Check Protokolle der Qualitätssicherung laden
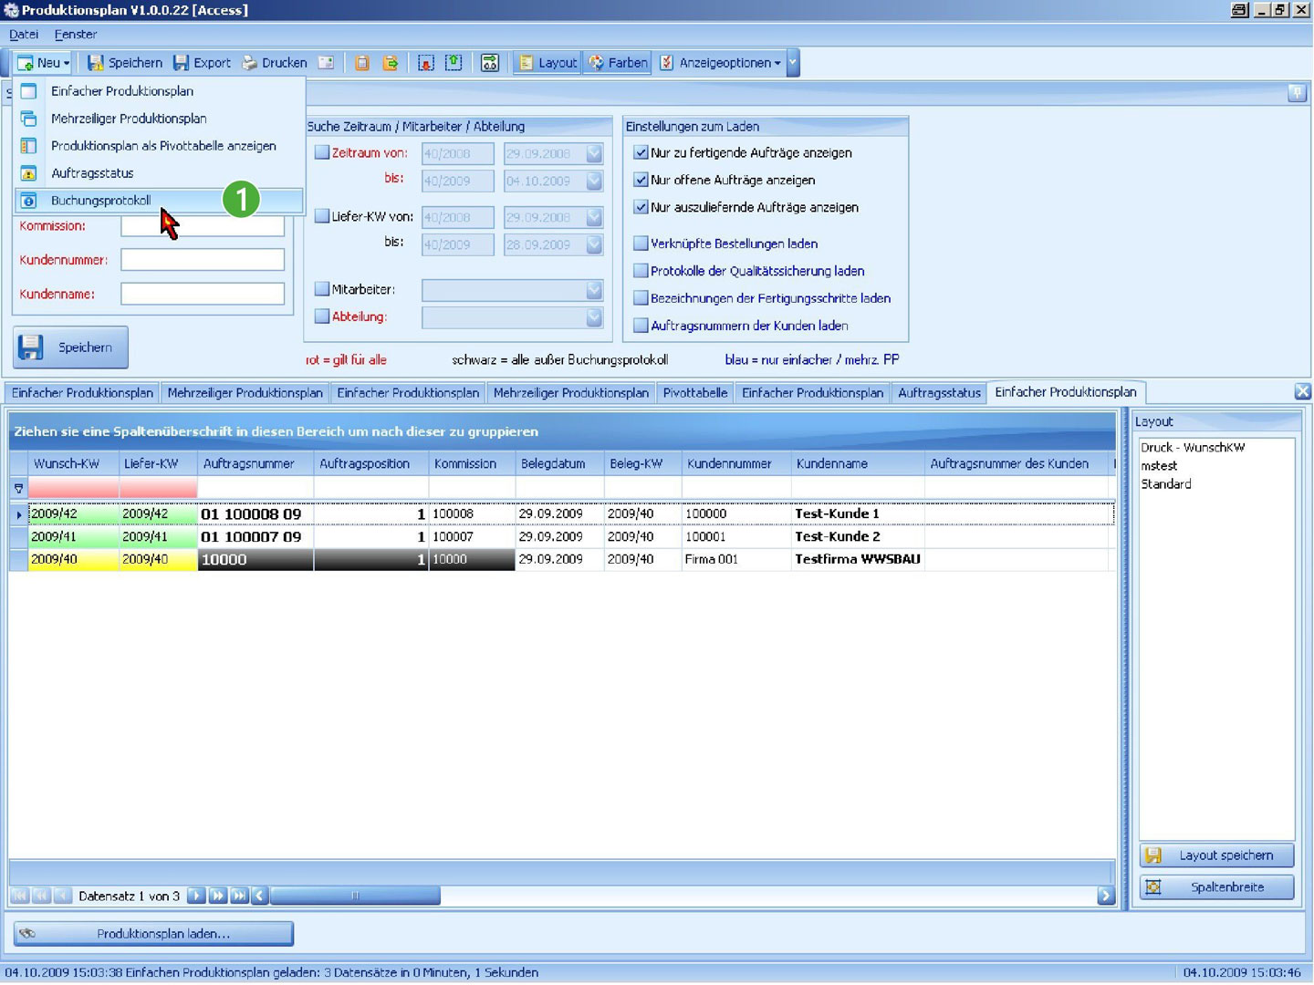The width and height of the screenshot is (1314, 985). pyautogui.click(x=641, y=271)
